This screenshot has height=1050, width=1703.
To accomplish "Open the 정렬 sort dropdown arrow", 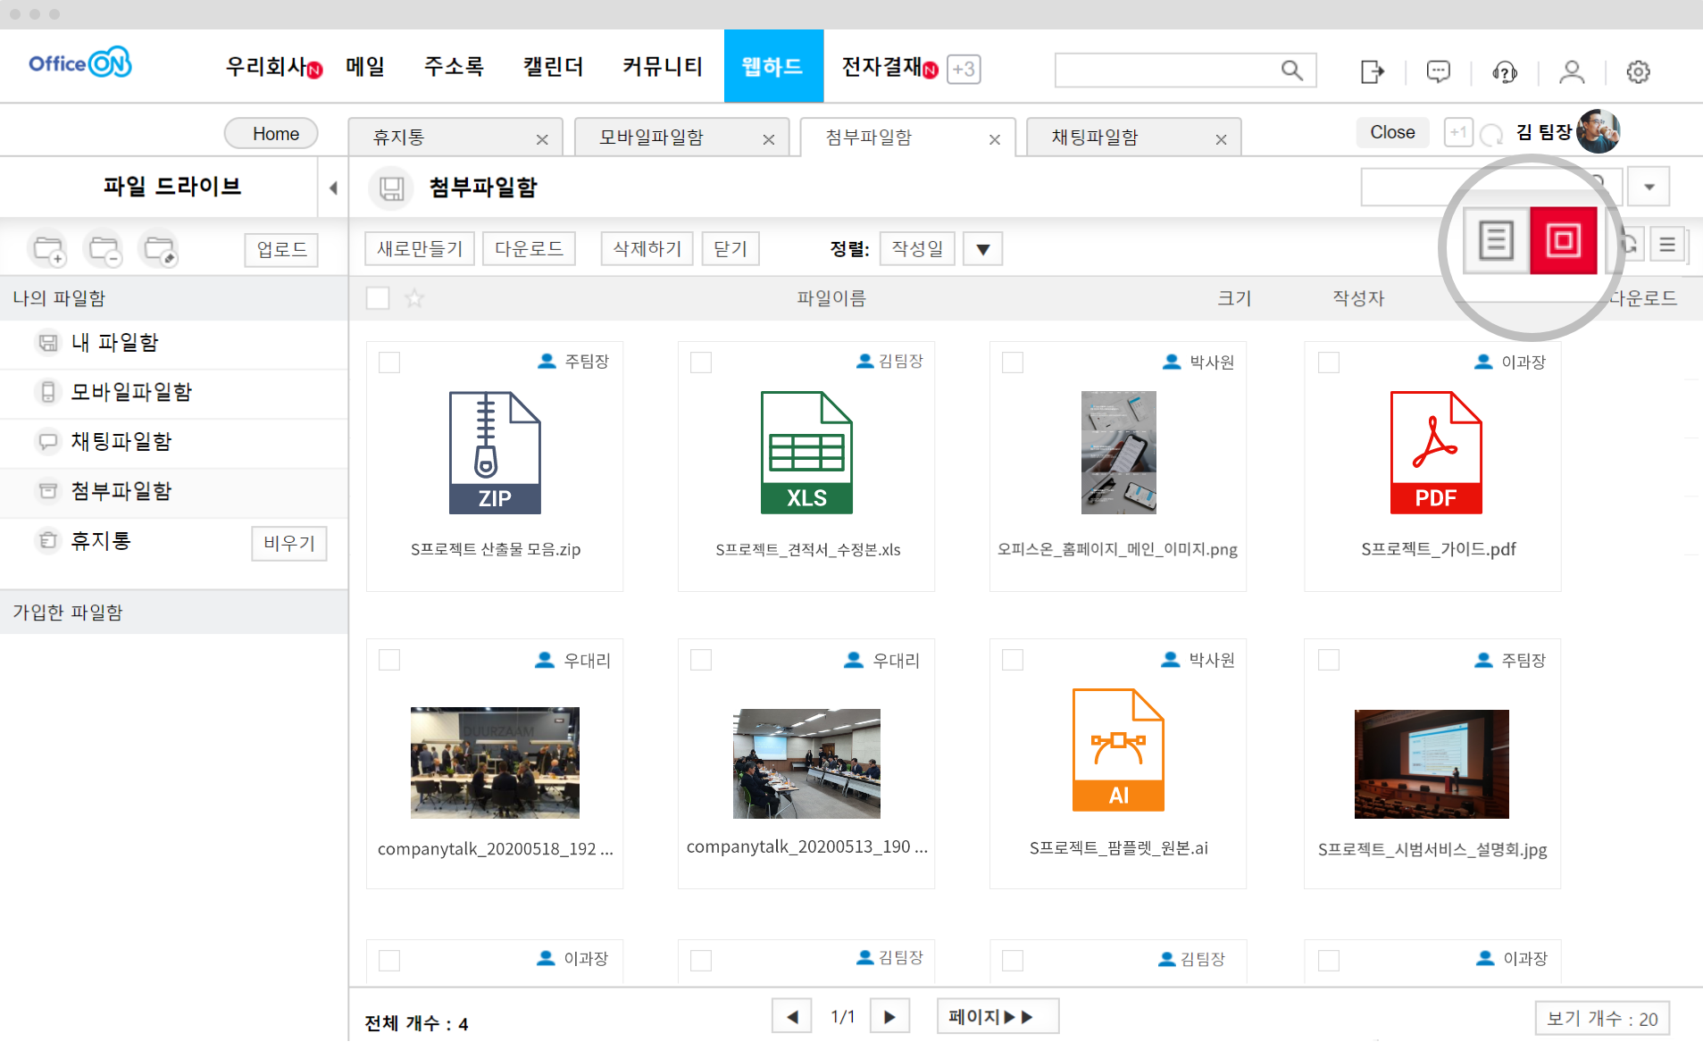I will pos(982,249).
